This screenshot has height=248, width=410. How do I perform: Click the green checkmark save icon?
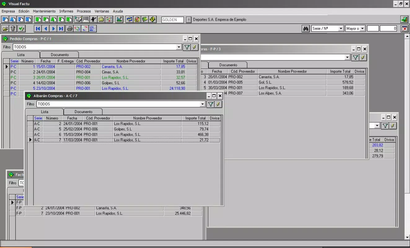21,29
